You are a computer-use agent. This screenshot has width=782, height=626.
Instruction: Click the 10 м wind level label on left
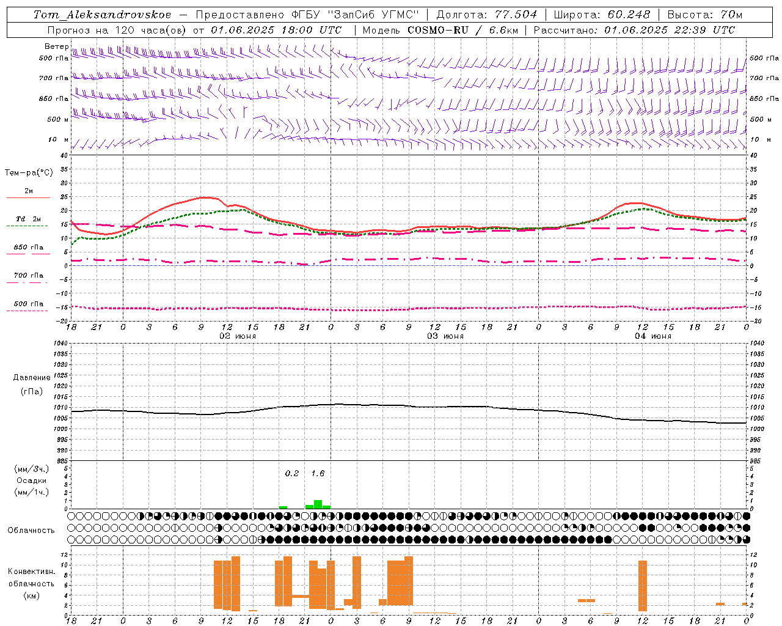[x=59, y=140]
